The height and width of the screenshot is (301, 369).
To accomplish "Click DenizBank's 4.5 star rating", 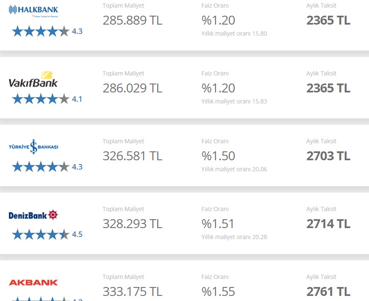I will click(47, 234).
